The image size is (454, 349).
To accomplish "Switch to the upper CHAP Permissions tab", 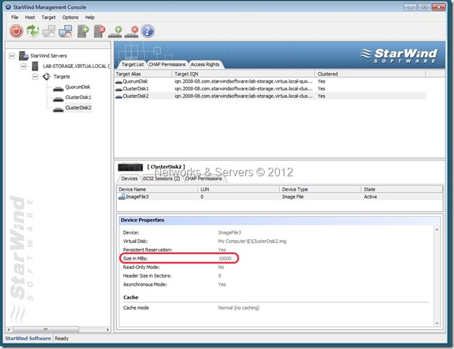I will click(167, 64).
